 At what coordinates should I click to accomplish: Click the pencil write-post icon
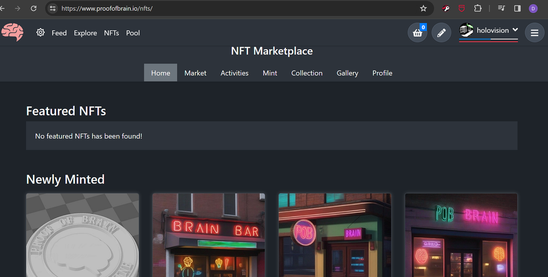click(441, 32)
